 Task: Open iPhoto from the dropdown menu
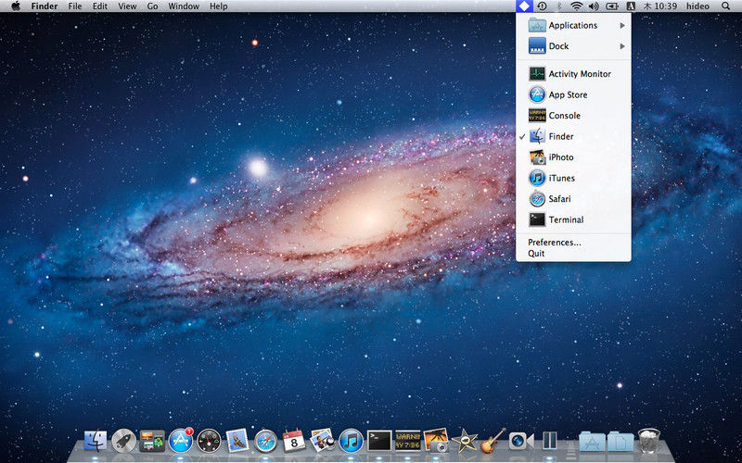coord(560,157)
